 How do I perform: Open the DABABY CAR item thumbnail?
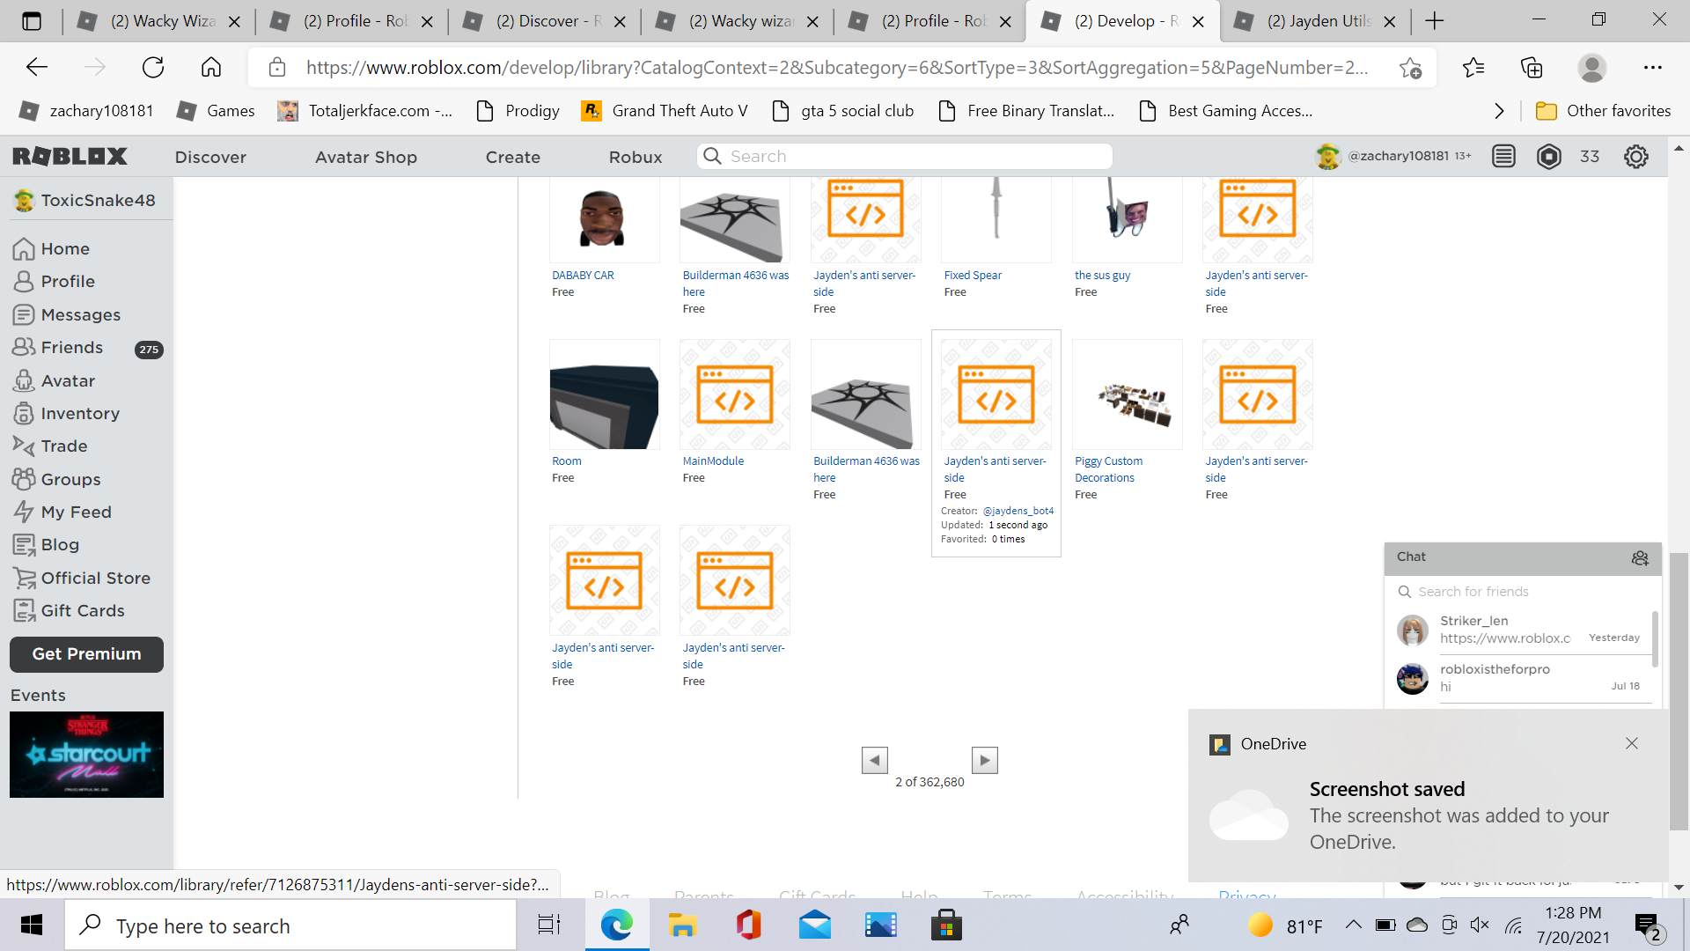(x=604, y=218)
